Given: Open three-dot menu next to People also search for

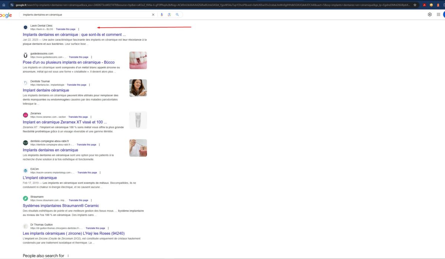Looking at the screenshot, I should coord(68,256).
